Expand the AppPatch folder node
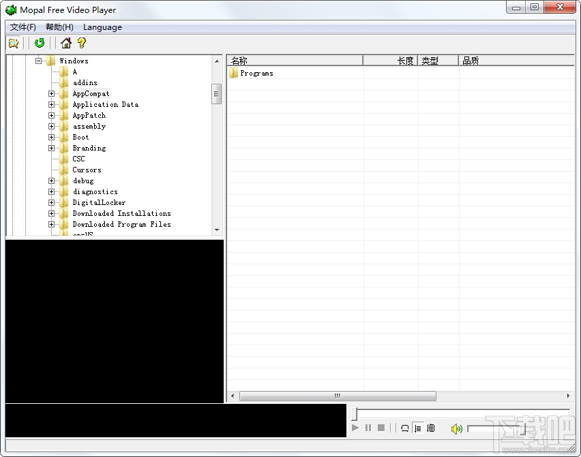Screen dimensions: 581x457 52,116
